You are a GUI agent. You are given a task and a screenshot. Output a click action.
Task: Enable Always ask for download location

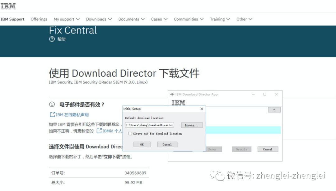130,134
